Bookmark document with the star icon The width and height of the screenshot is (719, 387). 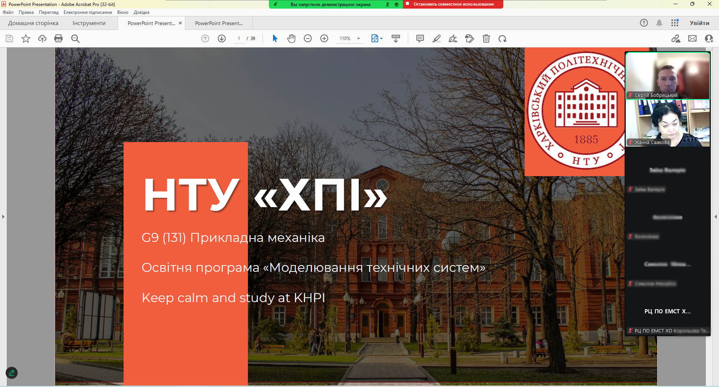[26, 39]
